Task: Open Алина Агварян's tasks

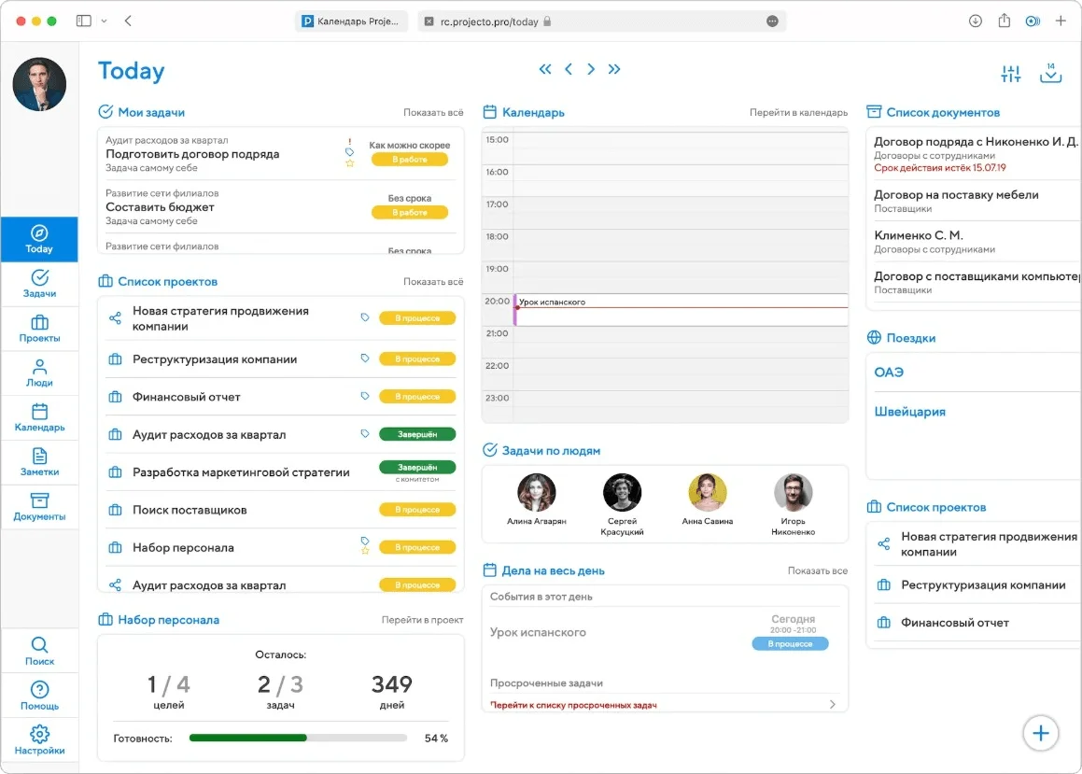Action: [x=536, y=500]
